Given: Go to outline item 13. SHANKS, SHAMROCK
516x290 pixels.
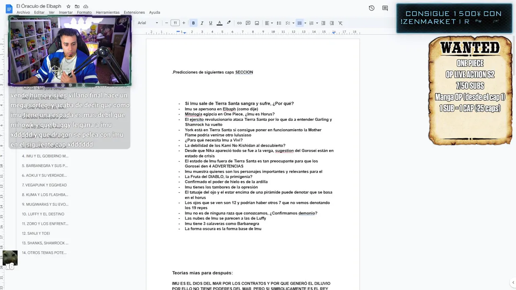Looking at the screenshot, I should point(45,243).
